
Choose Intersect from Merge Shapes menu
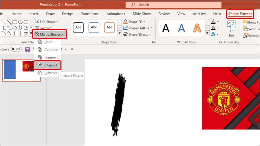[47, 65]
